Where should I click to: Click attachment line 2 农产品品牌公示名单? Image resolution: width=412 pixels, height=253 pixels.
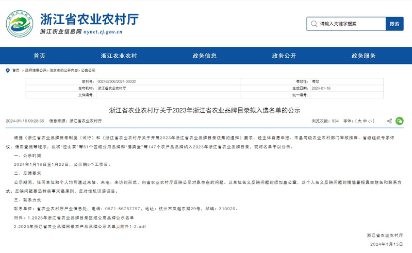tap(65, 227)
